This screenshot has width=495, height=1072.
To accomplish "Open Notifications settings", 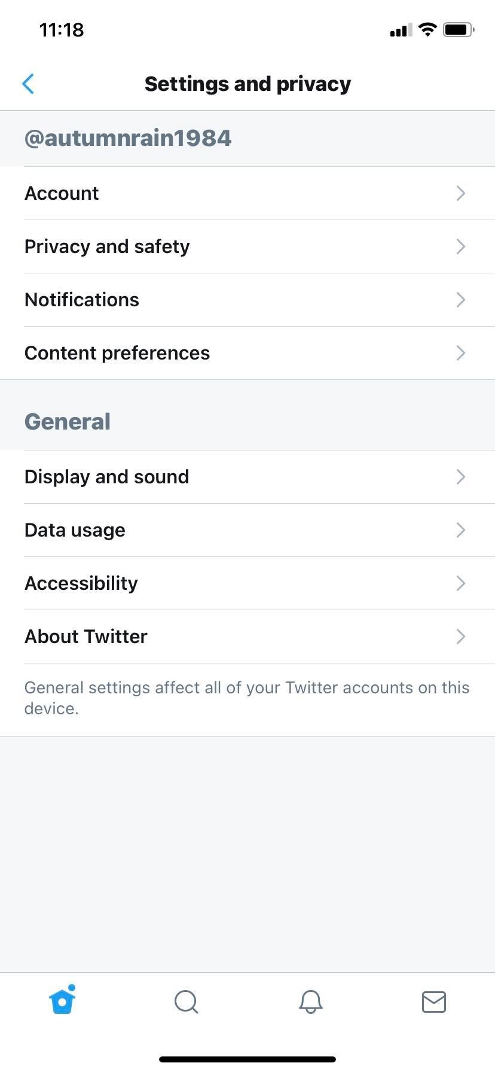I will (x=247, y=300).
